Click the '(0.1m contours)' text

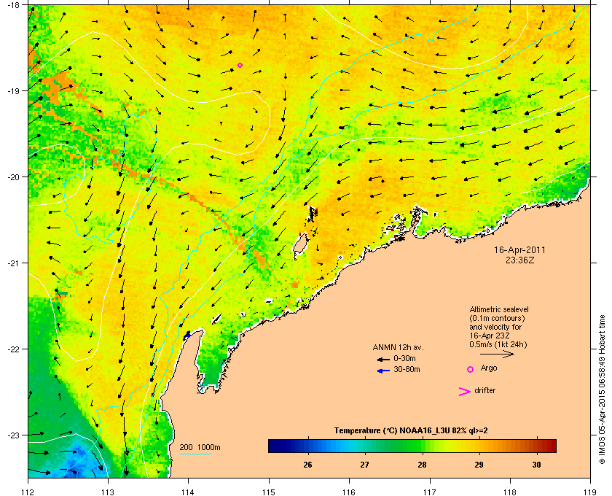(497, 318)
